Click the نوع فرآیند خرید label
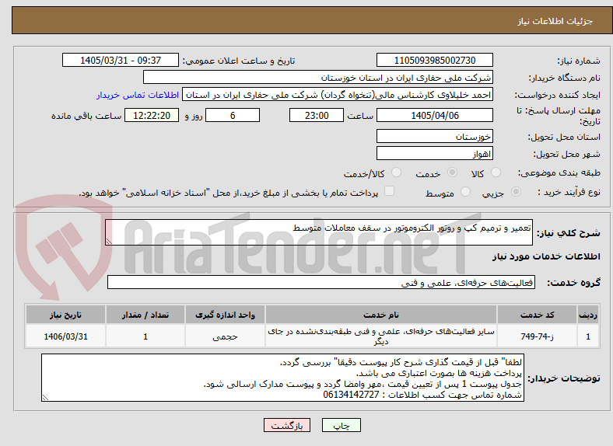The width and height of the screenshot is (613, 446). coord(569,192)
